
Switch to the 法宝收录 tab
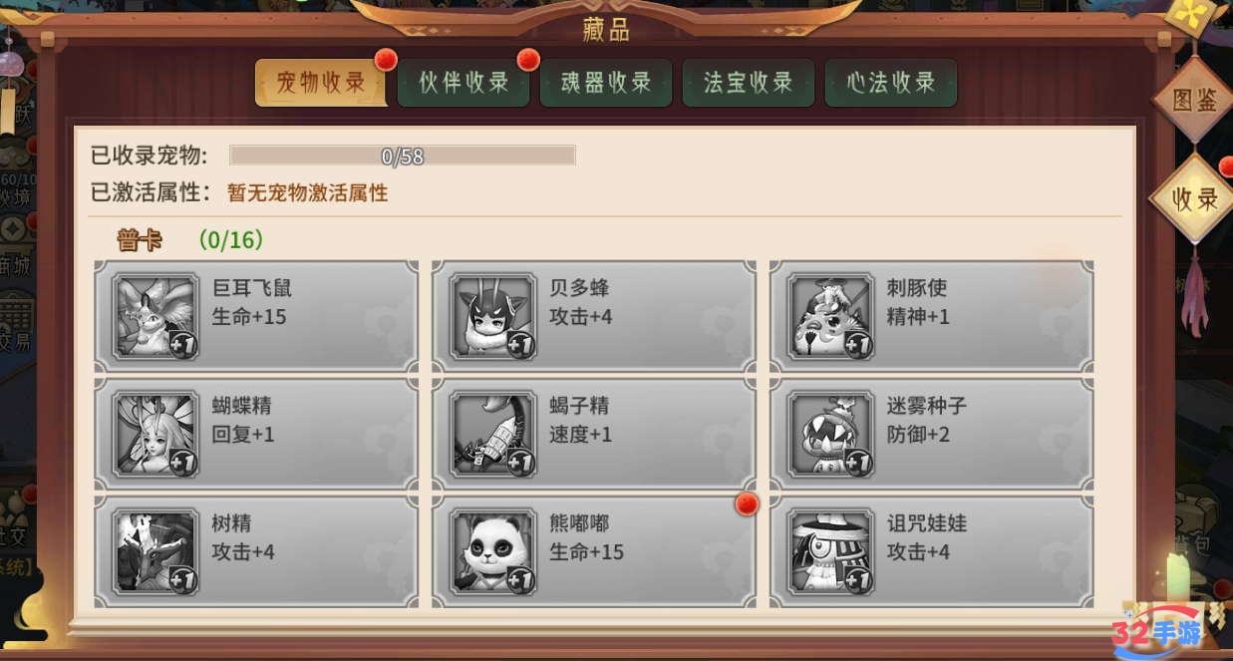(x=749, y=83)
